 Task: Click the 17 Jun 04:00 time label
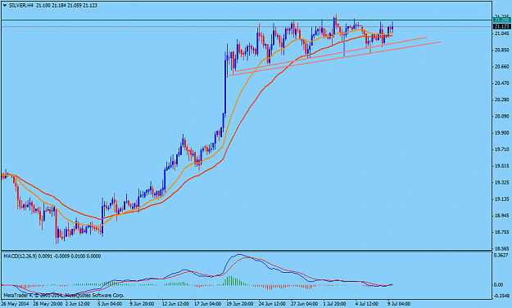coord(208,304)
